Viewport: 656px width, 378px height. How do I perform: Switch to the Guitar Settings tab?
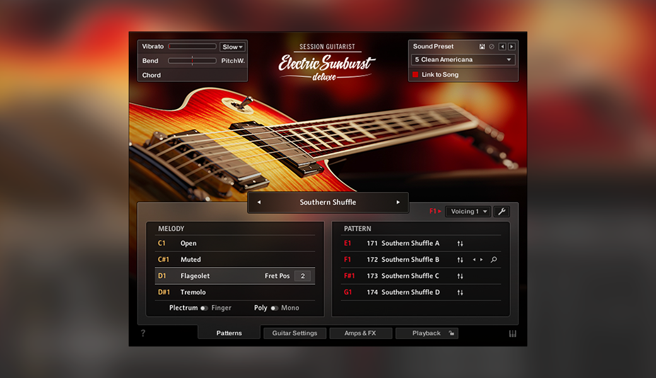click(x=295, y=333)
